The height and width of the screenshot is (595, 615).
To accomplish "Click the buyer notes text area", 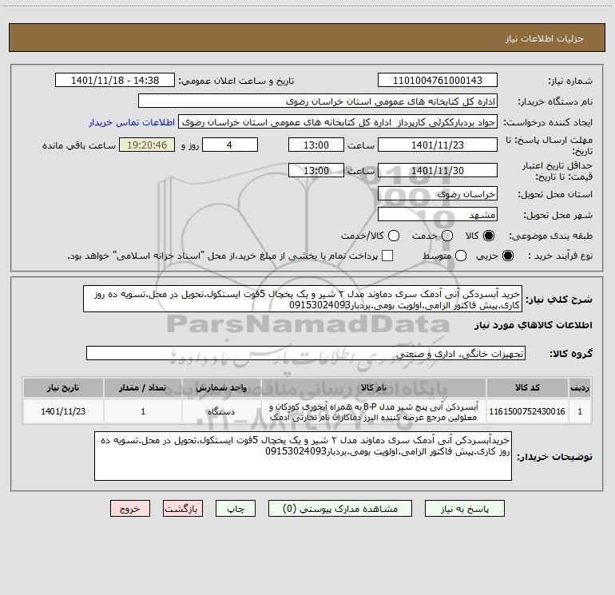I will [x=304, y=456].
